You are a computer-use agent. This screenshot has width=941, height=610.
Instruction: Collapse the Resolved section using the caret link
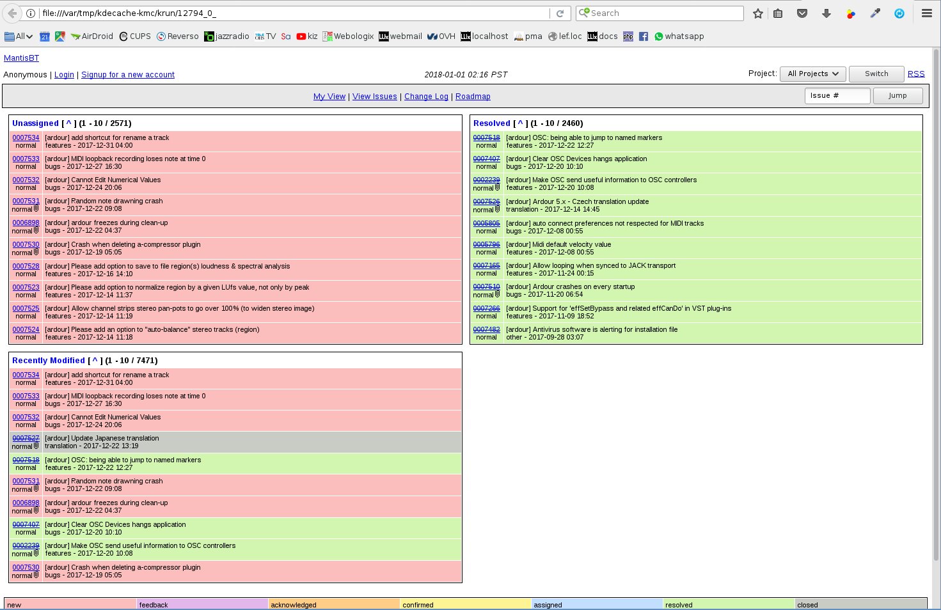point(520,123)
